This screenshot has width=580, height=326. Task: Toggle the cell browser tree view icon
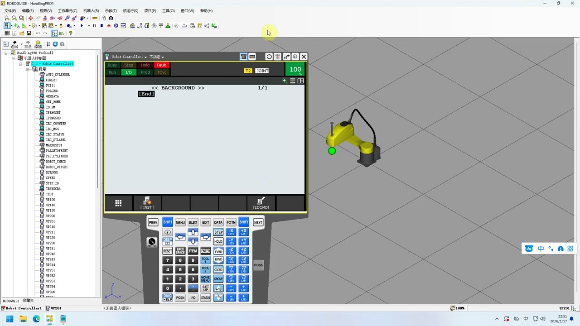click(54, 33)
